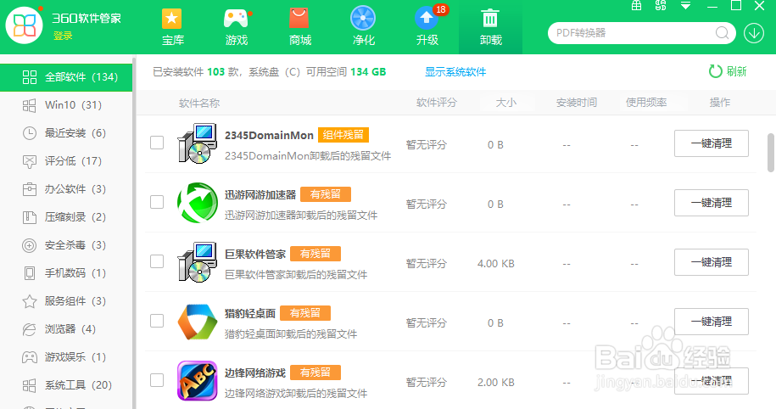This screenshot has width=776, height=409.
Task: Select the 全部软件 (134) category
Action: 66,77
